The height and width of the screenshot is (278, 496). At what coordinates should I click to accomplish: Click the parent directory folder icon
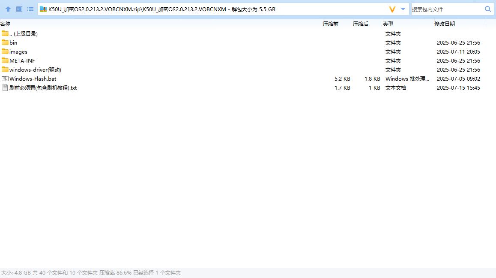pyautogui.click(x=5, y=33)
